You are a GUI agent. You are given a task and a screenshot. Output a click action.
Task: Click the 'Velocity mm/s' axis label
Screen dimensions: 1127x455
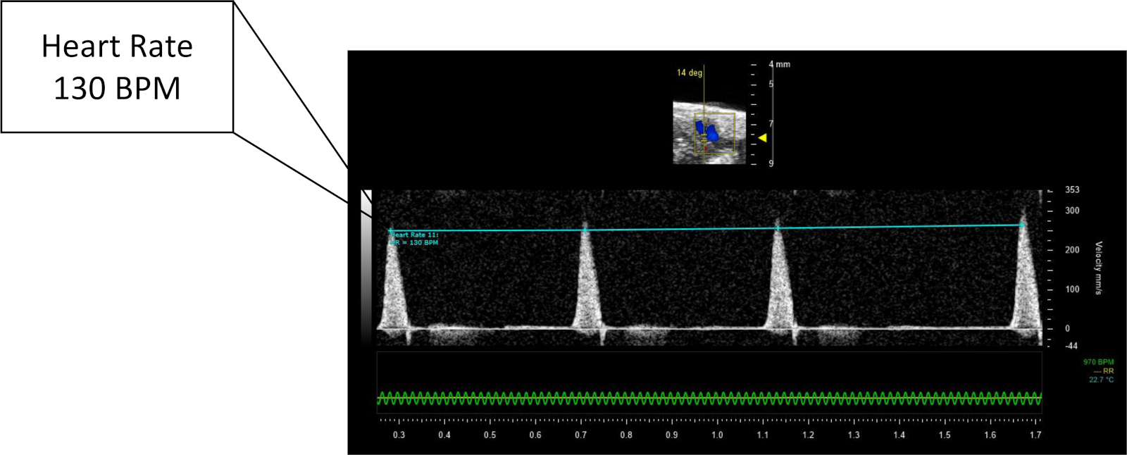click(1098, 268)
